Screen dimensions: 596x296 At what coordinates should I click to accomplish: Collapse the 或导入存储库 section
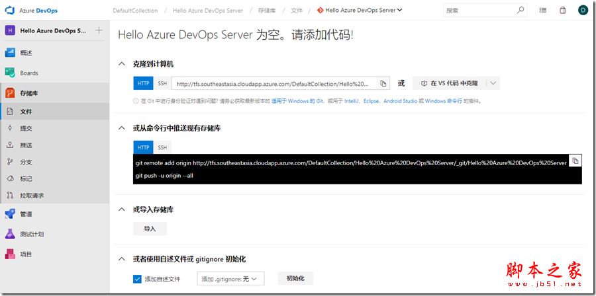[x=122, y=209]
